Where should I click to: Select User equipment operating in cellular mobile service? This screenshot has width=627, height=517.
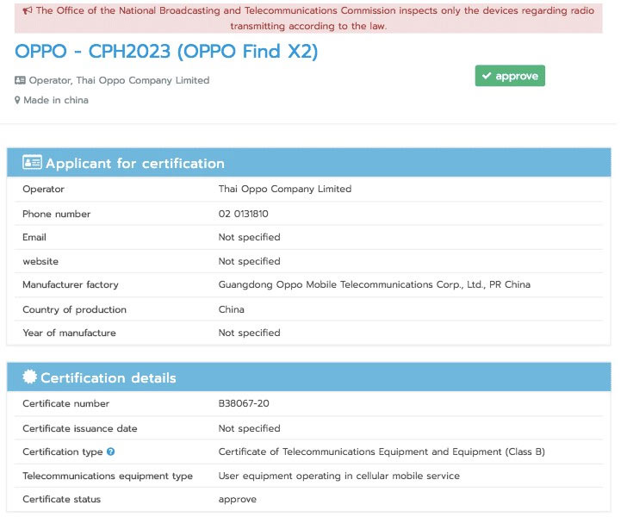coord(339,476)
